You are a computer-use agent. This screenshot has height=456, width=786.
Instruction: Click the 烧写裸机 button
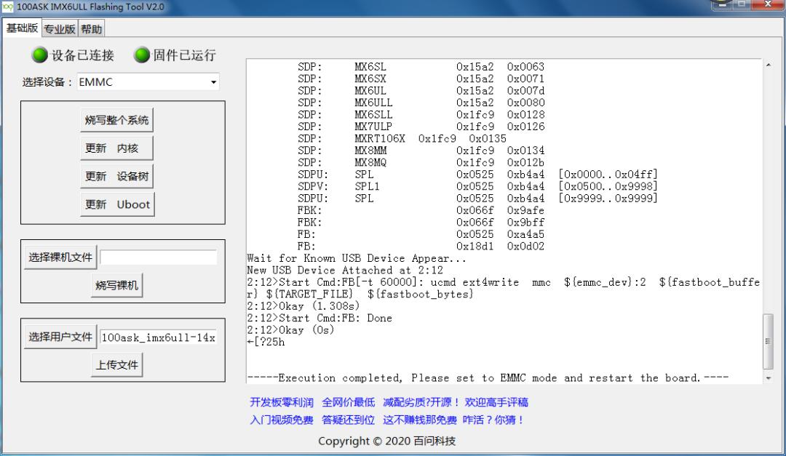116,286
